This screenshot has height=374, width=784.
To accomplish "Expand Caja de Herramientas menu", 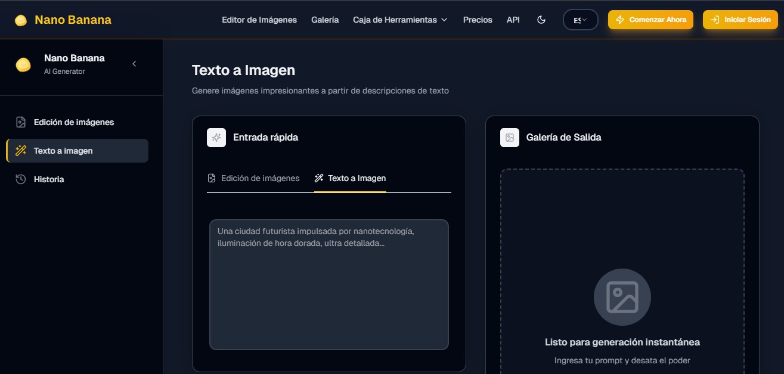I will pos(399,20).
